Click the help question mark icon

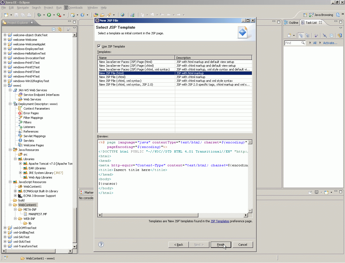(101, 244)
